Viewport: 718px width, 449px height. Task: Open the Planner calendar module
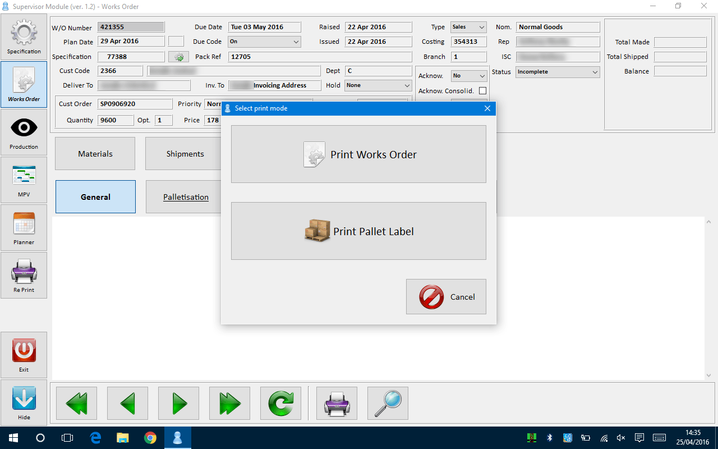(x=24, y=227)
